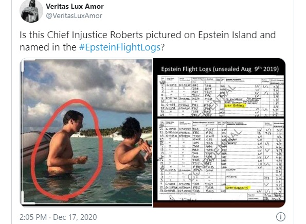Click the Epstein Flight Logs heading text

(220, 69)
